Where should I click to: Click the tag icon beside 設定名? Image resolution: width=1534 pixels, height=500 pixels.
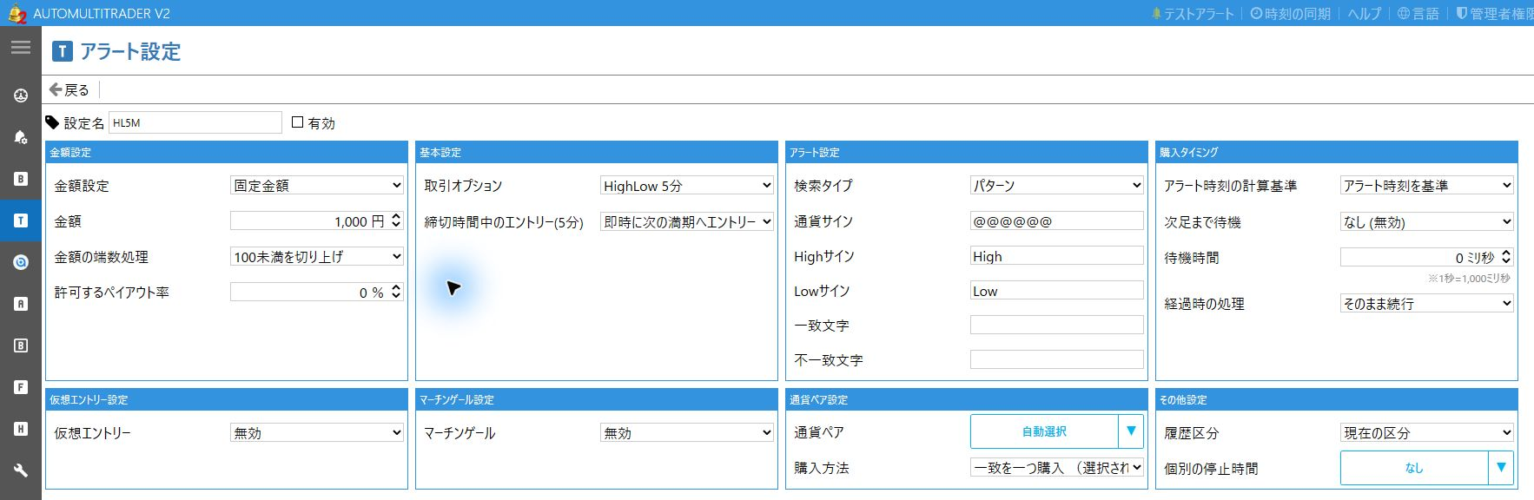point(52,122)
